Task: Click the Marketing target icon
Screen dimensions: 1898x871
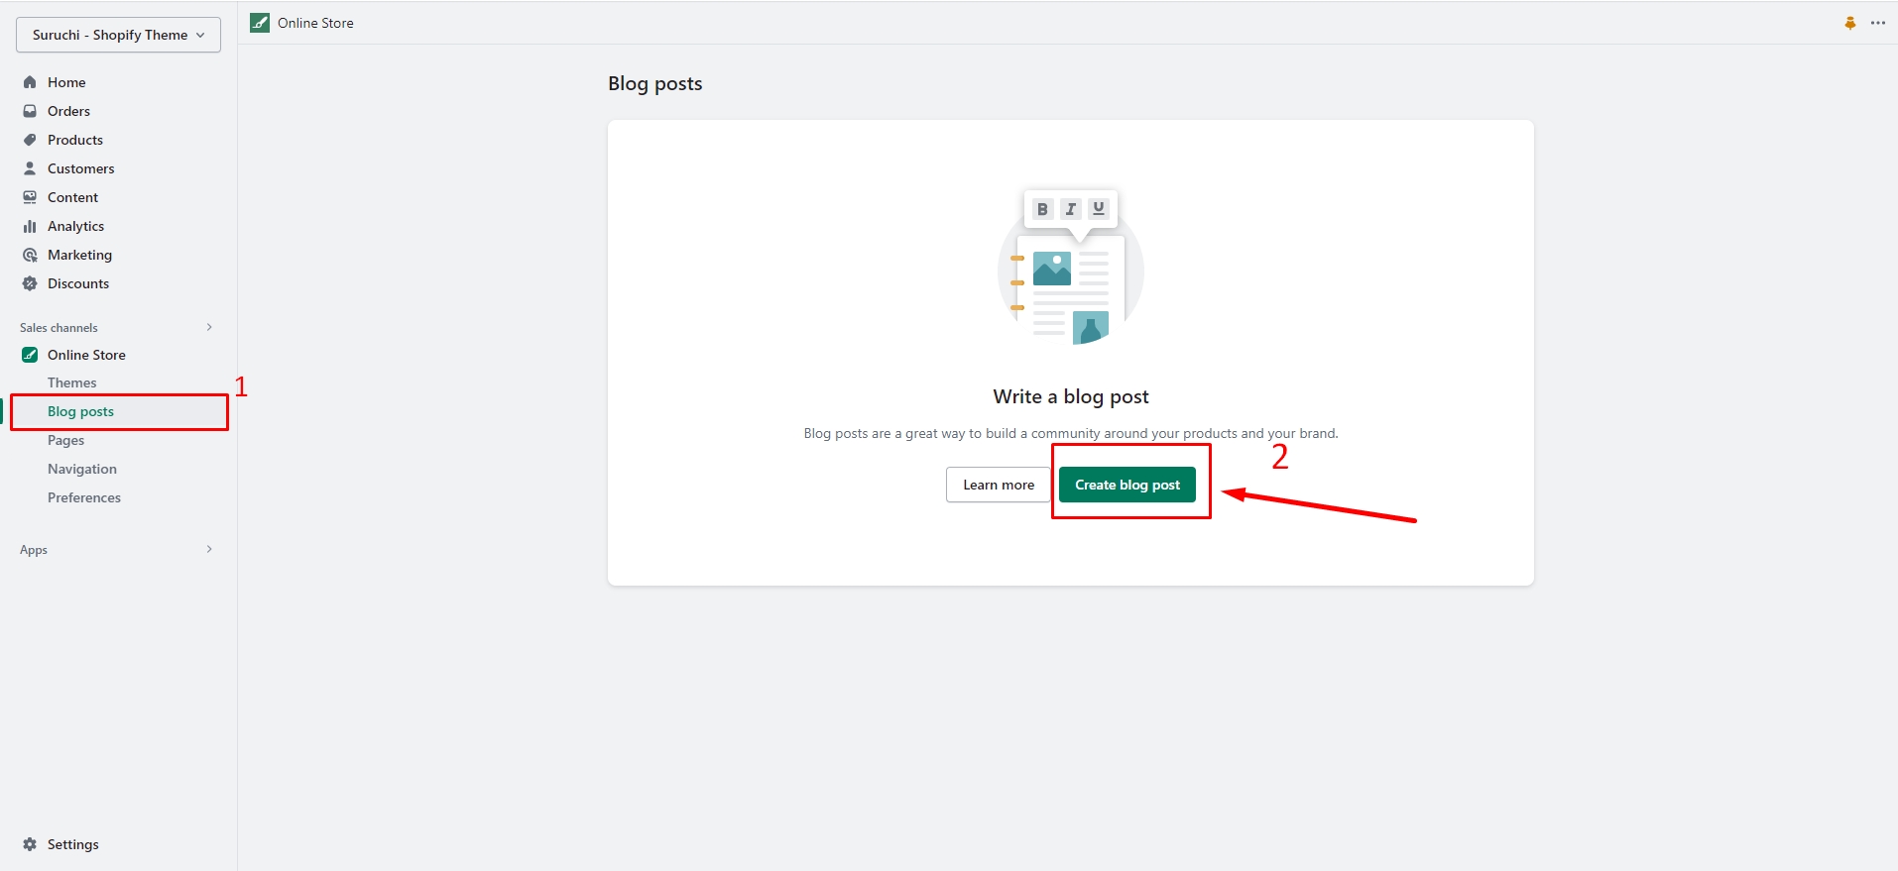Action: [30, 255]
